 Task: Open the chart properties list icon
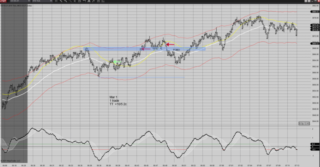(103, 1)
